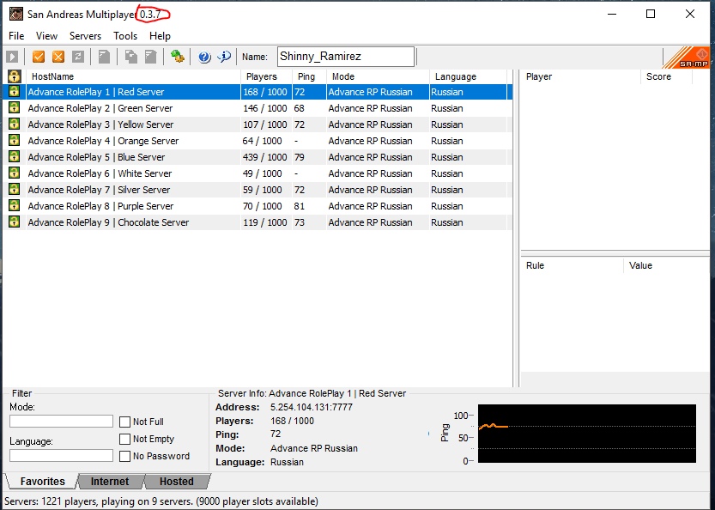Check the No Password filter option
Screen dimensions: 715x510
125,456
